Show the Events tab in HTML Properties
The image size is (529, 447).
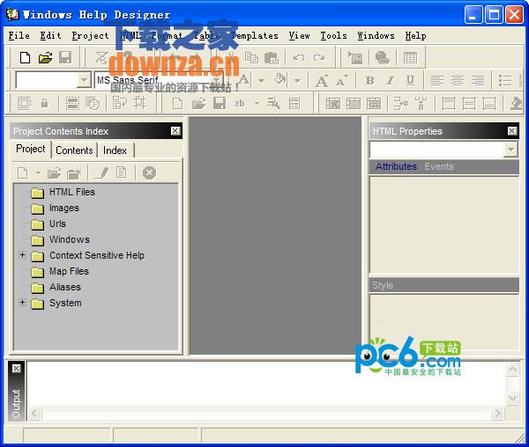pyautogui.click(x=439, y=166)
